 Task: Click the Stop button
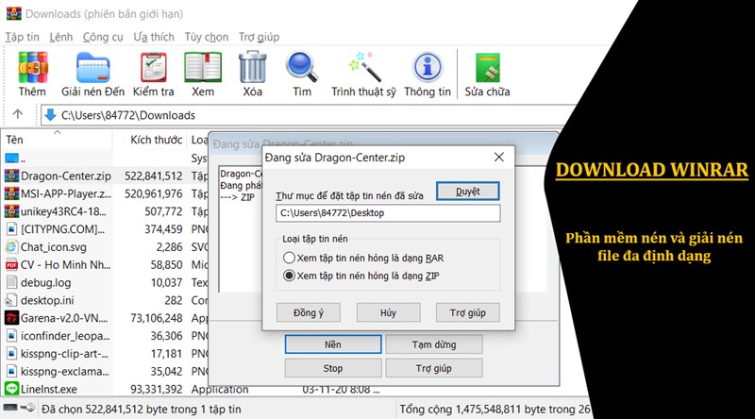(333, 368)
